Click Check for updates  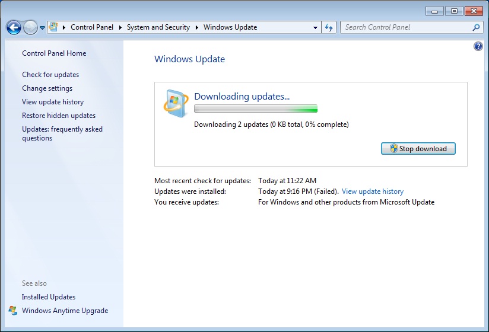click(x=50, y=75)
